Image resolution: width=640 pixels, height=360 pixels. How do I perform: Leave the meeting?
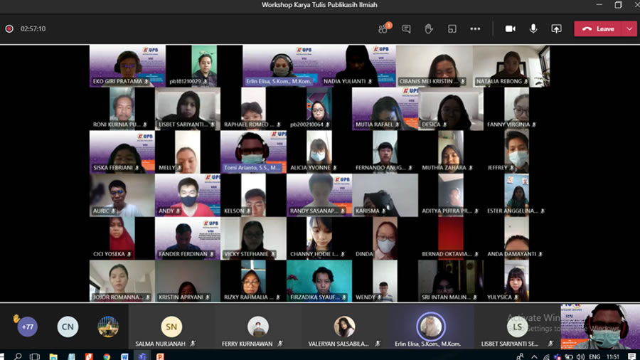tap(598, 29)
